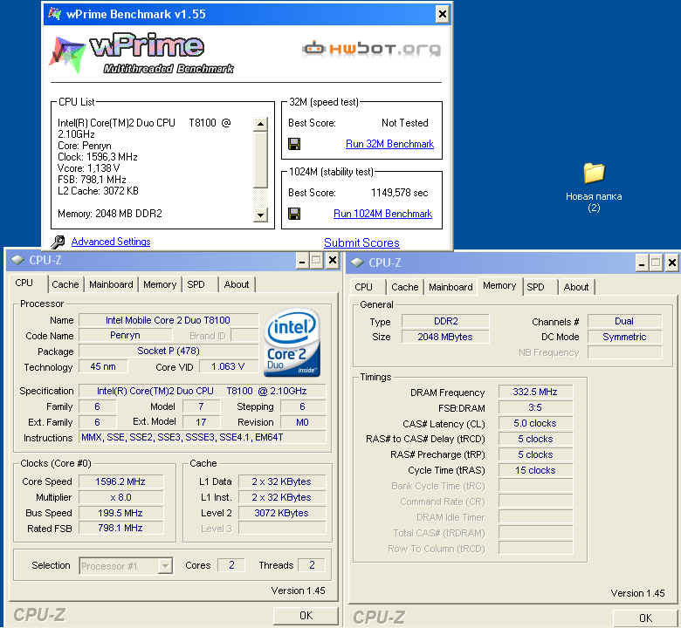Screen dimensions: 681x628
Task: Click the Rated FSB value 798.1 MHz
Action: point(120,529)
